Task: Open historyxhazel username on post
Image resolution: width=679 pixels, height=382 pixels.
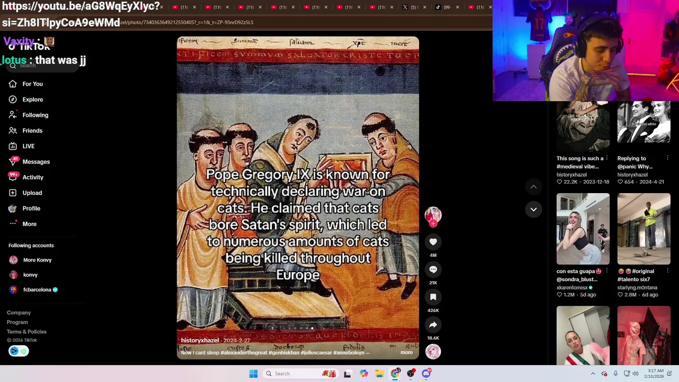Action: [x=200, y=340]
